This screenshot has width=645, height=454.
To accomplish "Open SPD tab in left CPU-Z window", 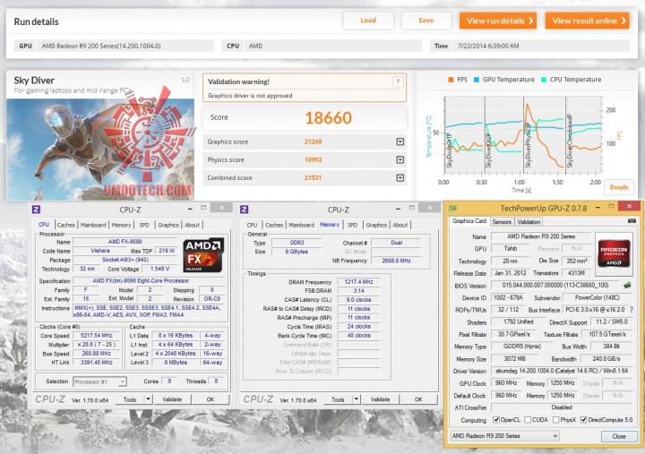I will point(144,225).
